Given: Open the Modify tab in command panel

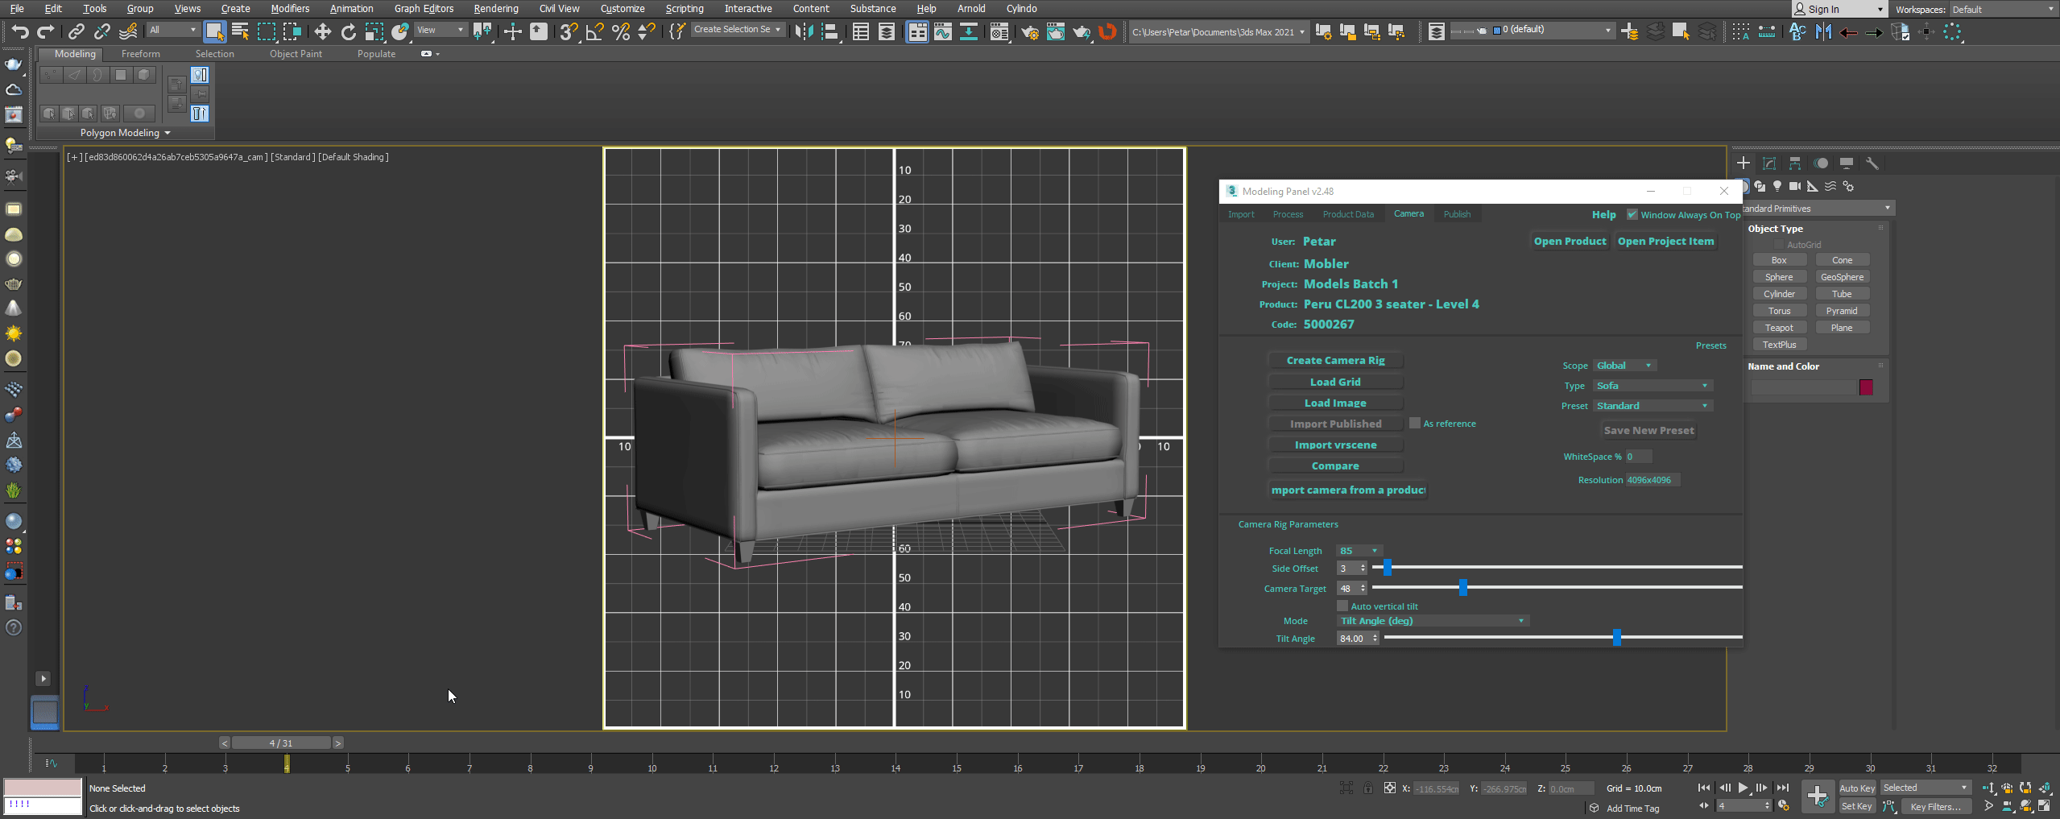Looking at the screenshot, I should (x=1768, y=163).
